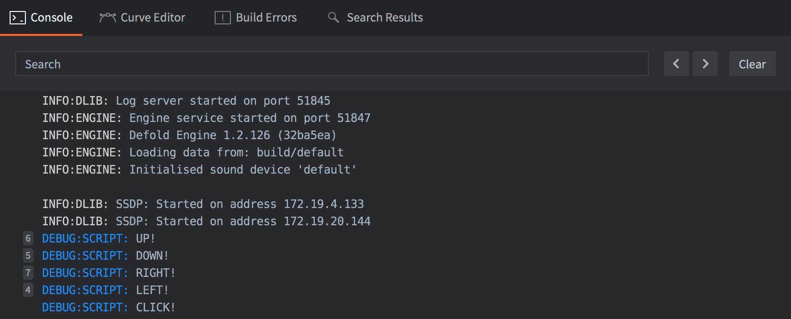This screenshot has height=319, width=791.
Task: Click the repeat count badge 7
Action: 28,273
